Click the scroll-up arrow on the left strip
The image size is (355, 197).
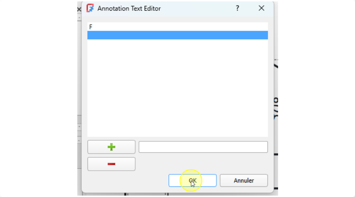point(79,18)
